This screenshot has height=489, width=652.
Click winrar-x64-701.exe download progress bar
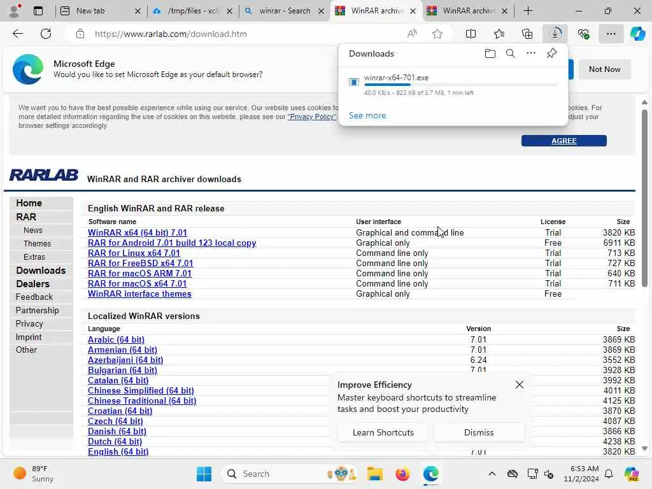(460, 85)
